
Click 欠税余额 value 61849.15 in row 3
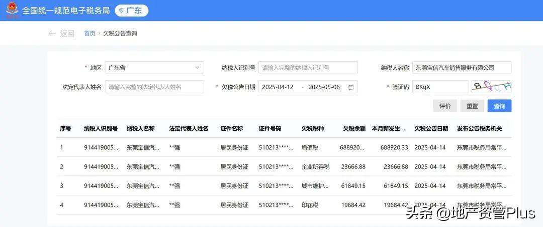pos(353,186)
